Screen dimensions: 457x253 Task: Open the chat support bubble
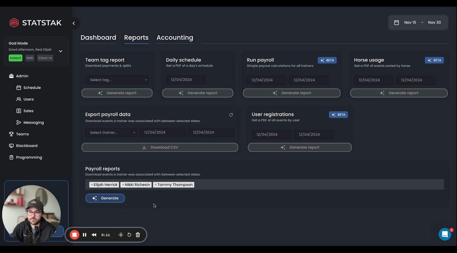pos(445,234)
